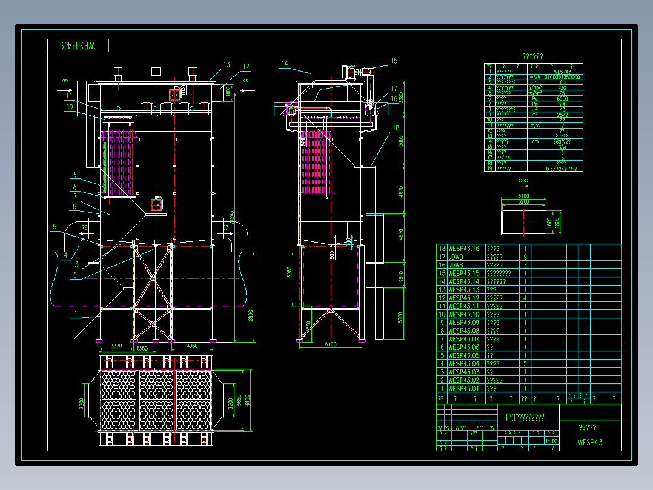Screen dimensions: 653x490
Task: Select the 8800 vertical dimension
Action: [x=251, y=315]
